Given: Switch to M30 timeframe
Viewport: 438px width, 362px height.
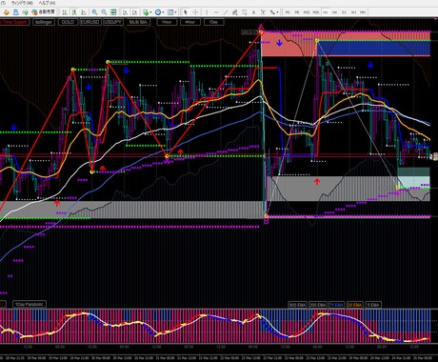Looking at the screenshot, I should [x=316, y=12].
